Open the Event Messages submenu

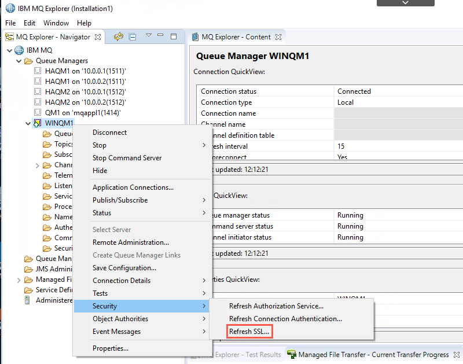coord(141,331)
